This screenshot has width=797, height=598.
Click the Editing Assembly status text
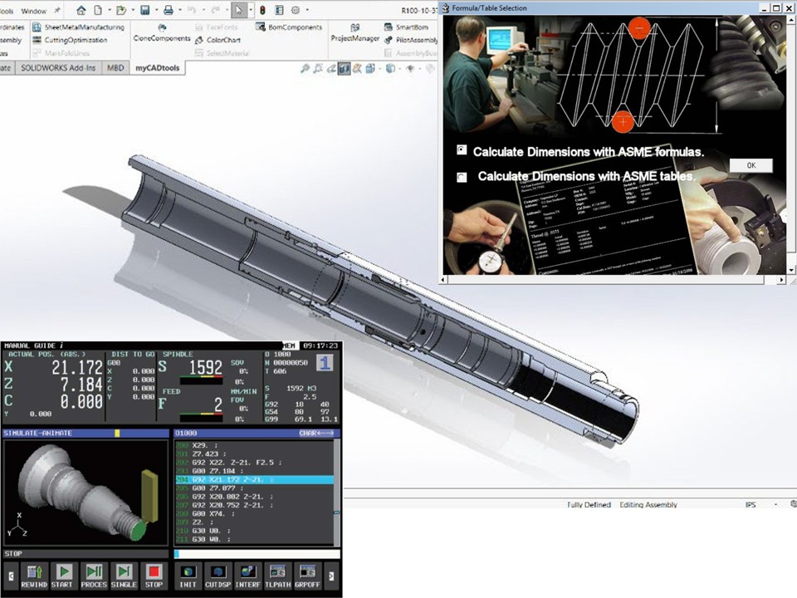[648, 504]
